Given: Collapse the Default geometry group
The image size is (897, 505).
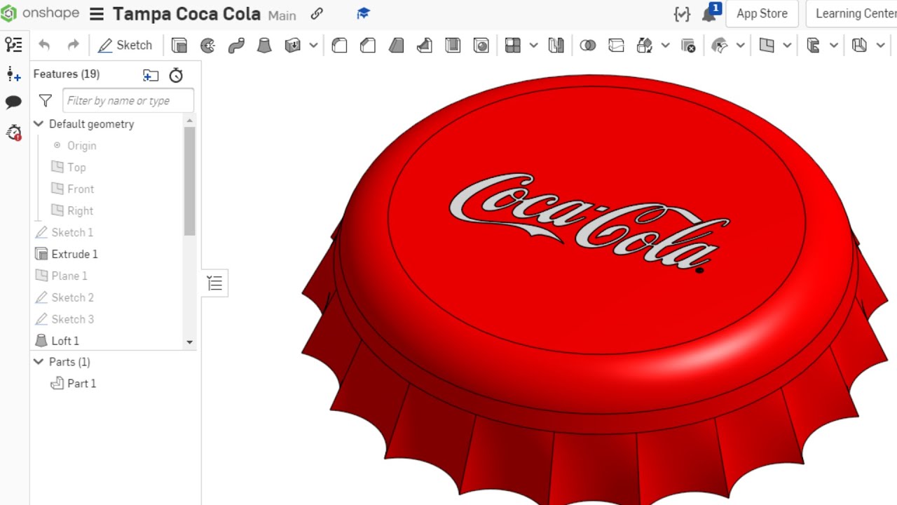Looking at the screenshot, I should 39,124.
